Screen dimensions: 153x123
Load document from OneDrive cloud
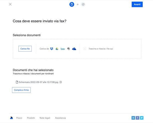click(74, 49)
